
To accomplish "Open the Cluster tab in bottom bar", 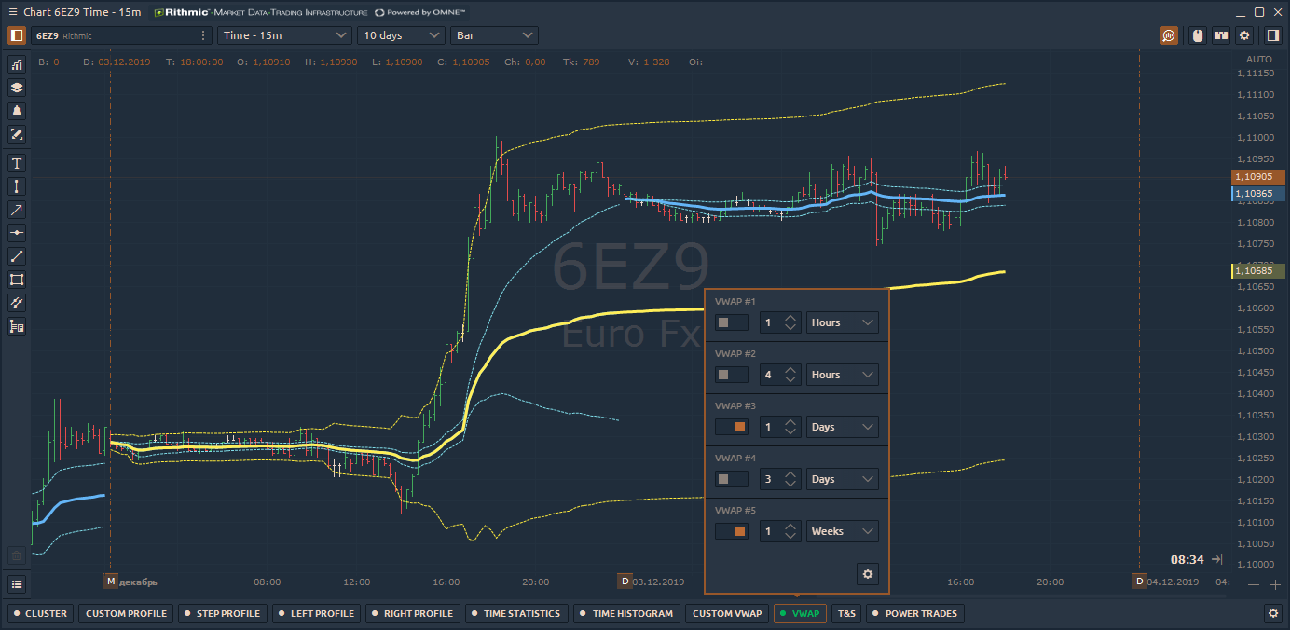I will coord(41,613).
